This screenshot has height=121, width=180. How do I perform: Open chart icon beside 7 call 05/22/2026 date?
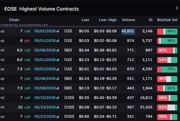(58, 116)
